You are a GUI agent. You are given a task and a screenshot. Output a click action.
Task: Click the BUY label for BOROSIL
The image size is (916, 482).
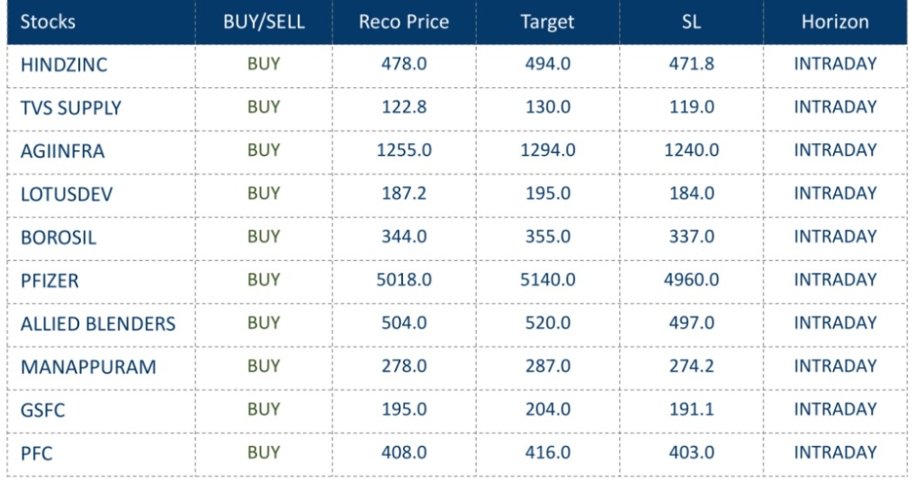(264, 237)
